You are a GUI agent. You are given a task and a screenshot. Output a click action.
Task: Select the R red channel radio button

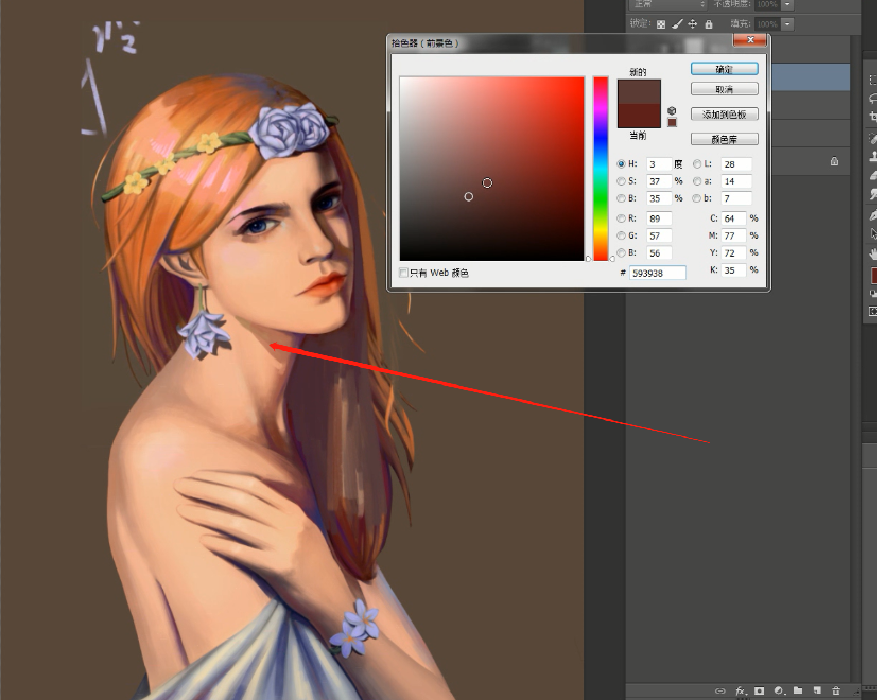[x=621, y=218]
